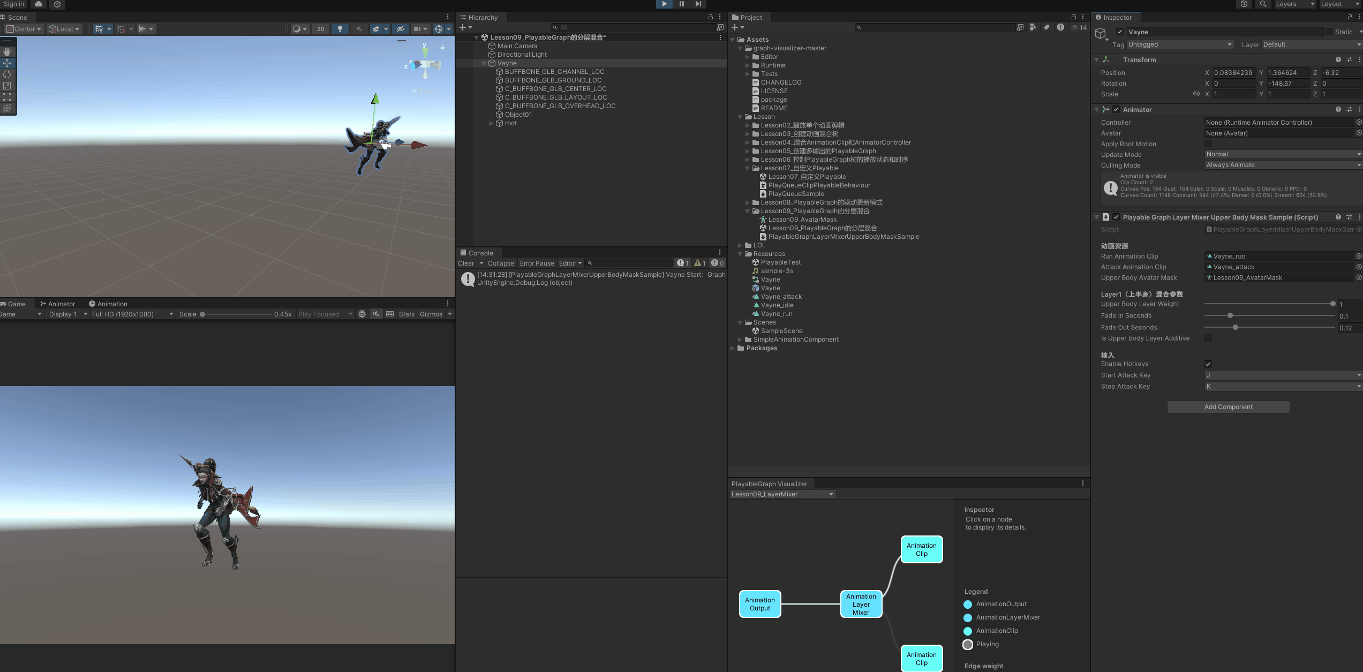This screenshot has width=1363, height=672.
Task: Enable Apply Root Motion checkbox
Action: tap(1208, 144)
